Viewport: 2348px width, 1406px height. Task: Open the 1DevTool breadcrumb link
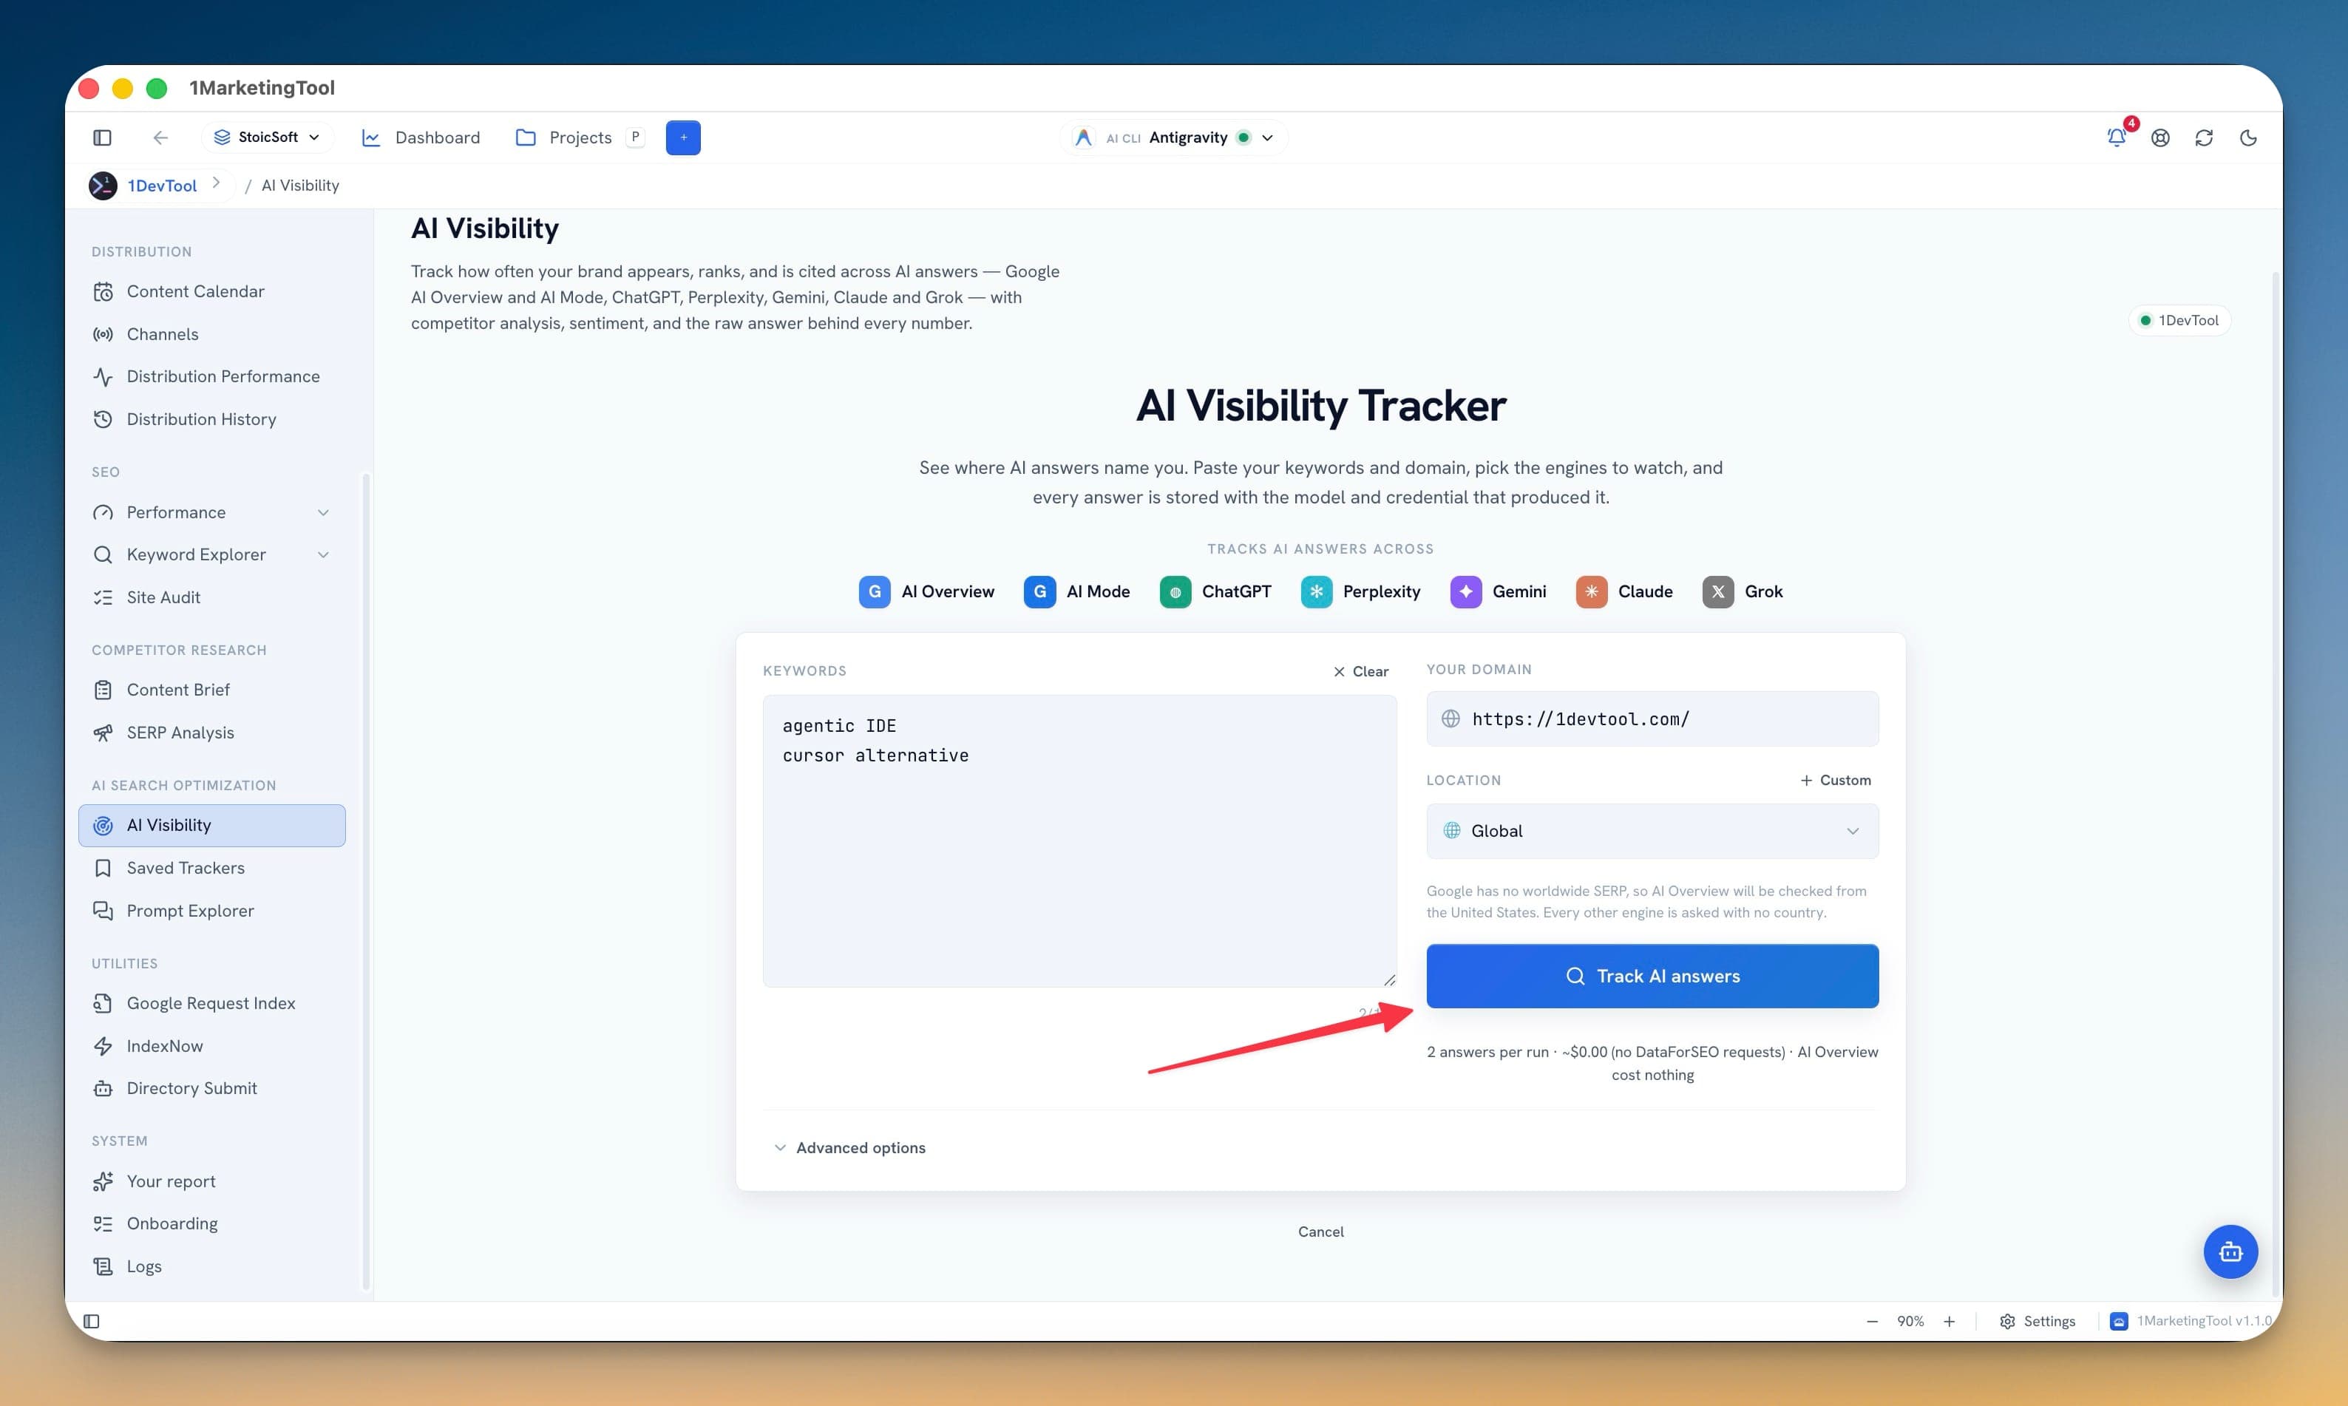pos(162,186)
